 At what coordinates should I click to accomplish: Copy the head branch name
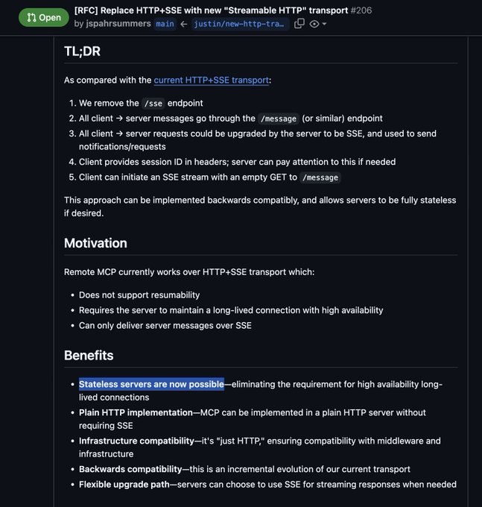(x=299, y=24)
